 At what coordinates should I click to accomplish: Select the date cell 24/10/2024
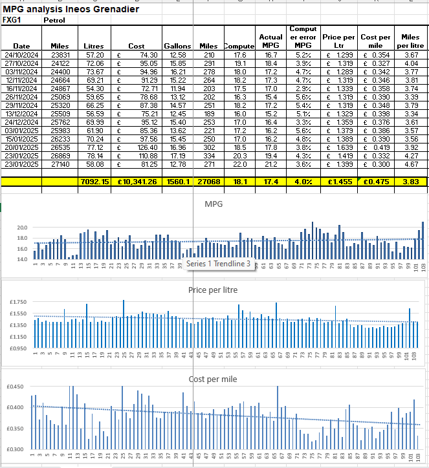pyautogui.click(x=21, y=55)
